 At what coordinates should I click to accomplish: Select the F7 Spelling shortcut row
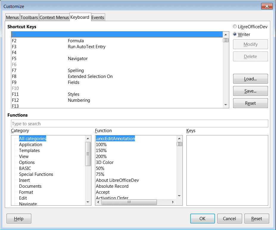pyautogui.click(x=117, y=70)
